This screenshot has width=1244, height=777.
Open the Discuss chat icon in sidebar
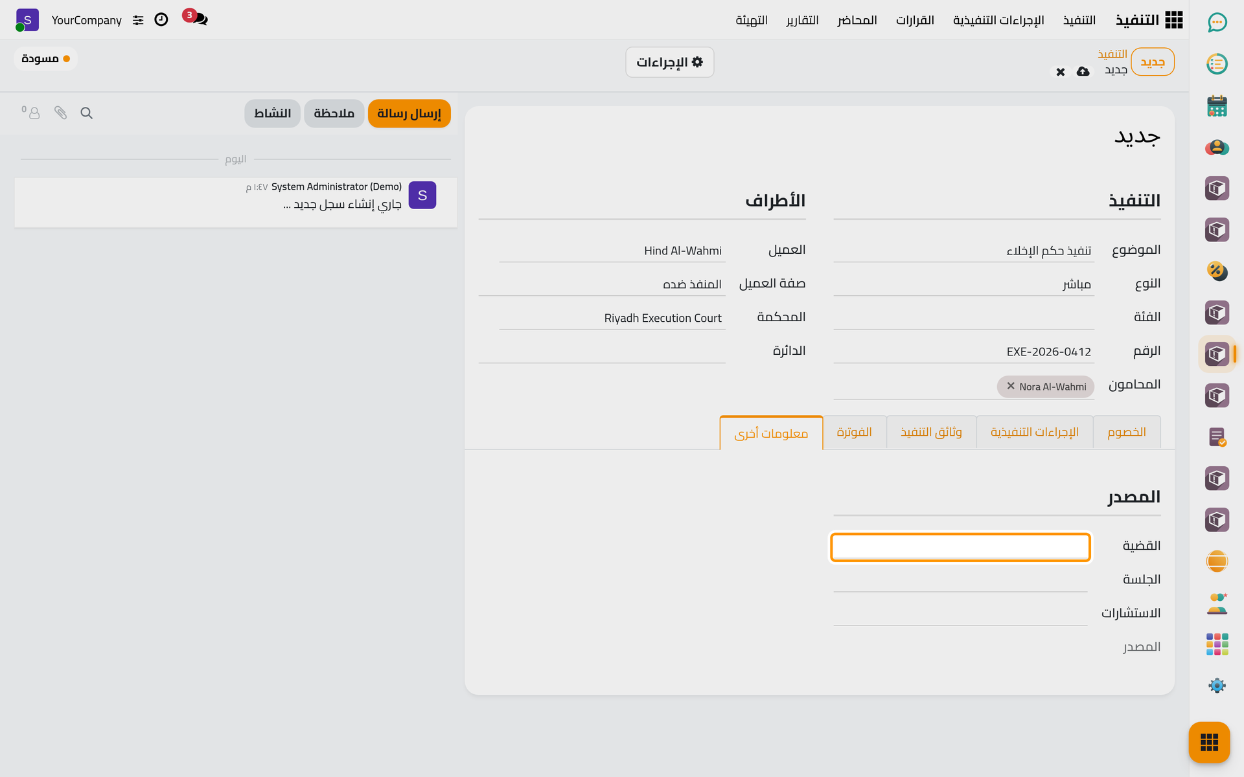(1217, 23)
